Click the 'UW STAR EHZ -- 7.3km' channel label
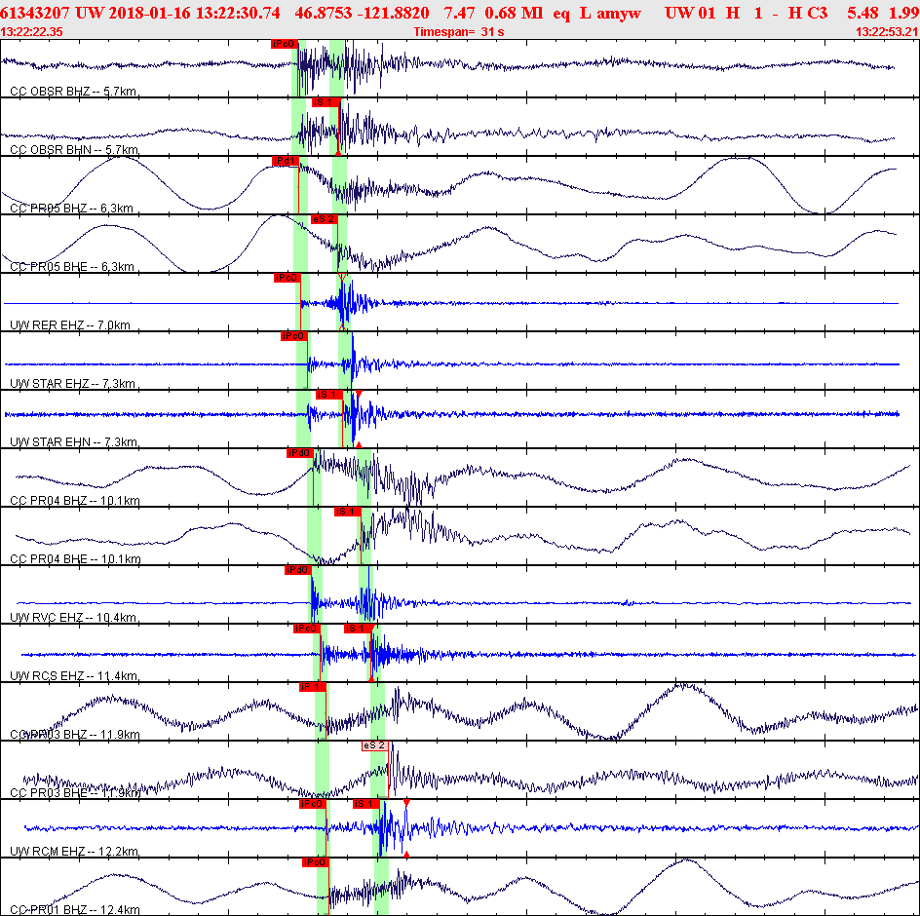The height and width of the screenshot is (916, 920). tap(73, 384)
